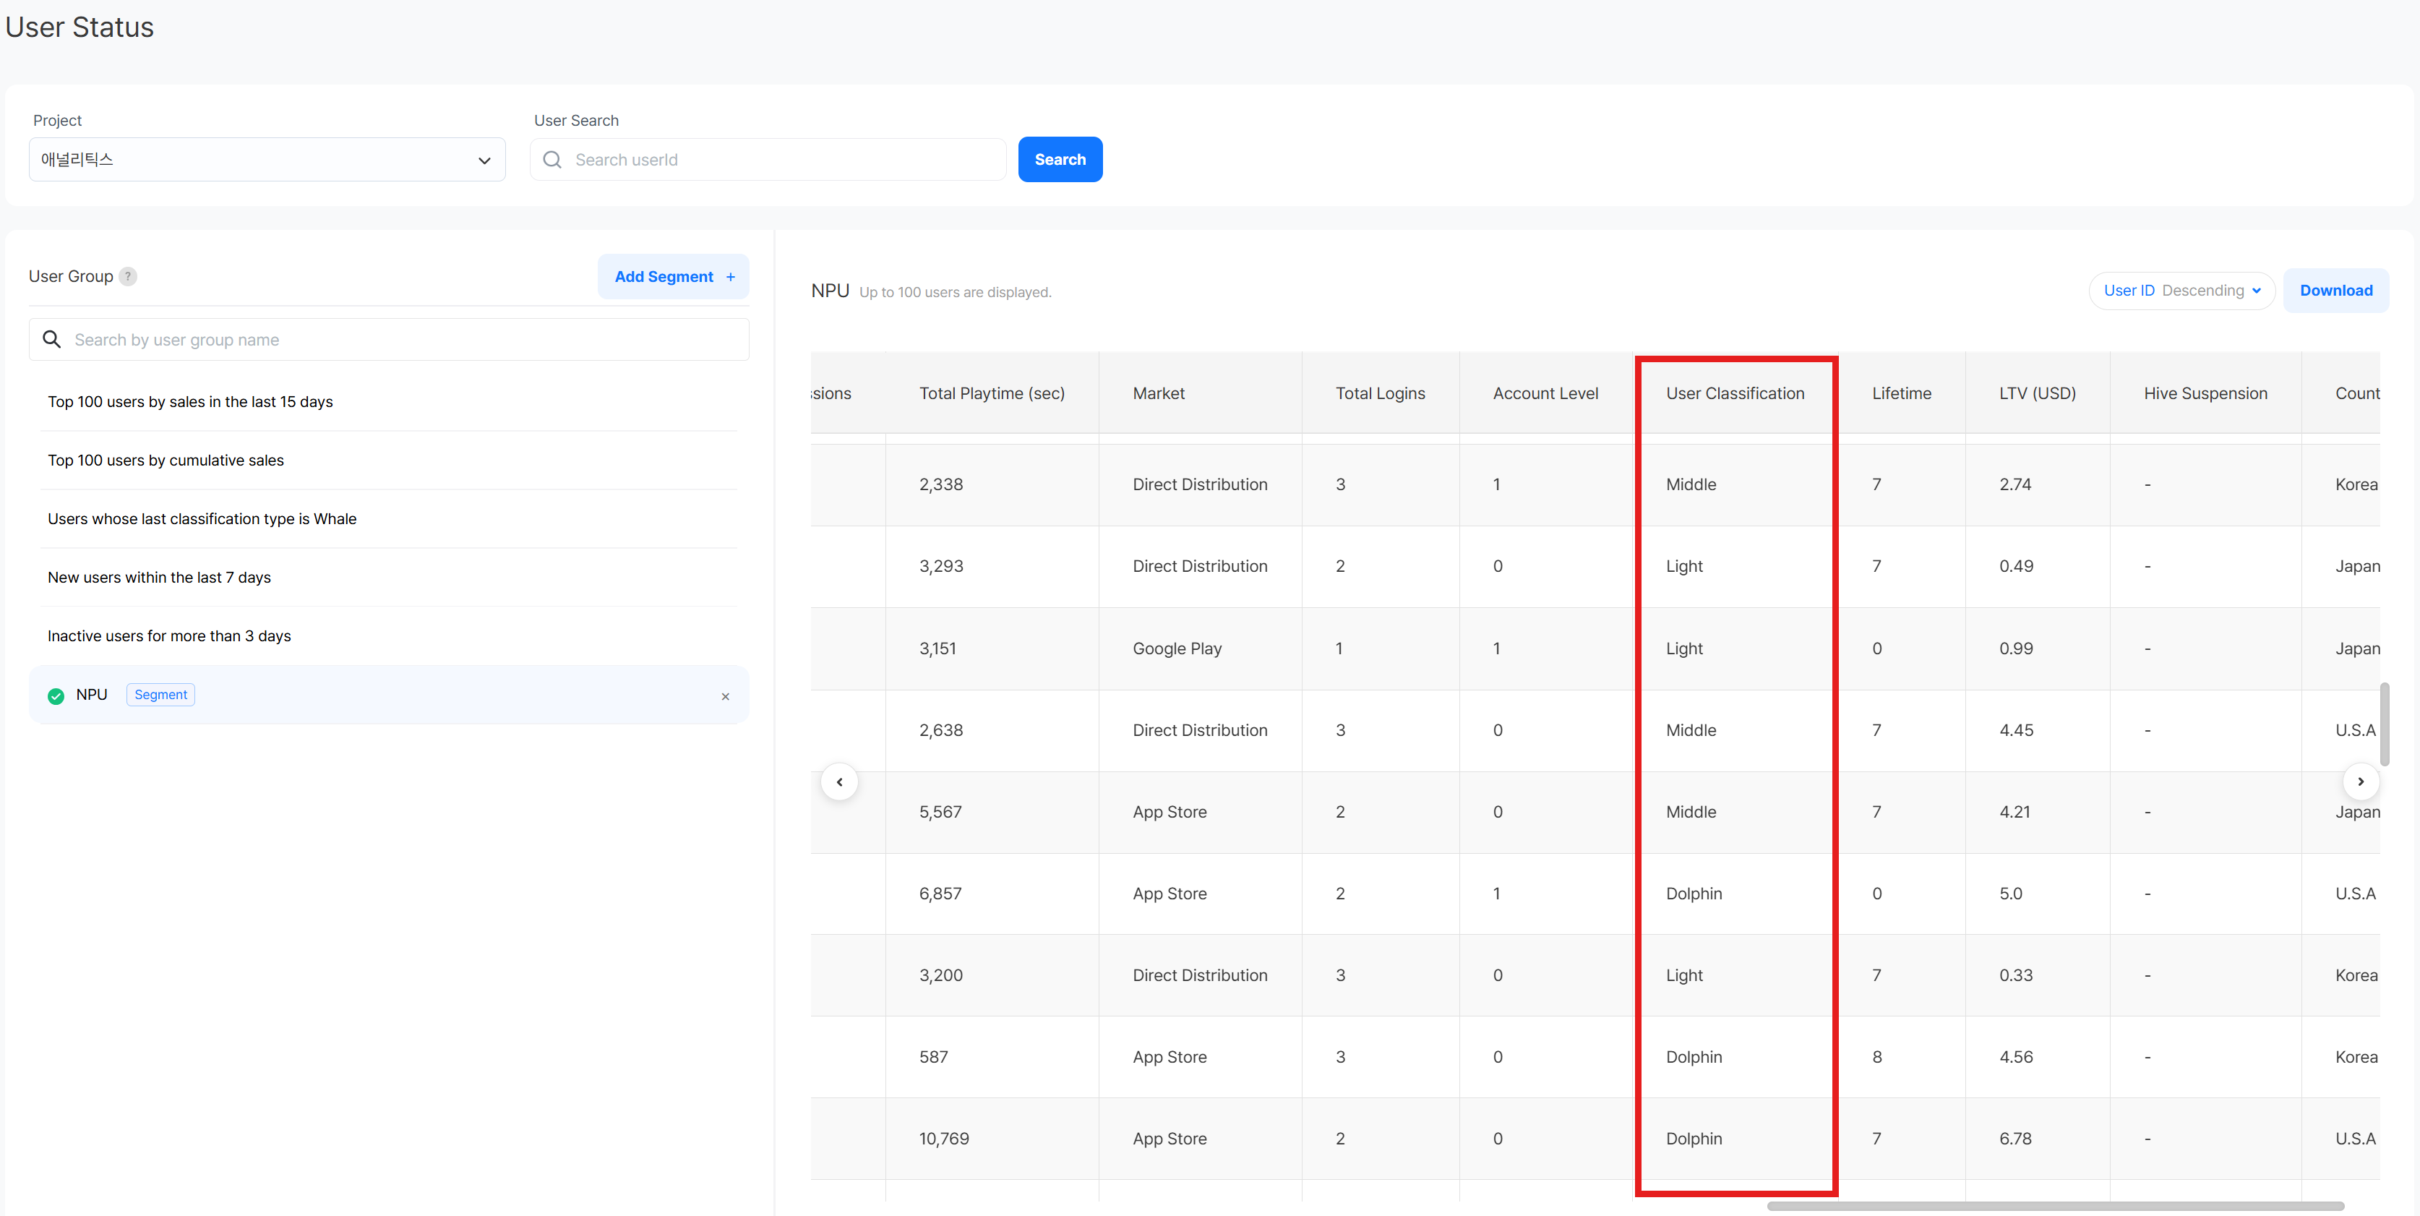Select Top 100 users by cumulative sales group
This screenshot has width=2420, height=1216.
(x=388, y=461)
